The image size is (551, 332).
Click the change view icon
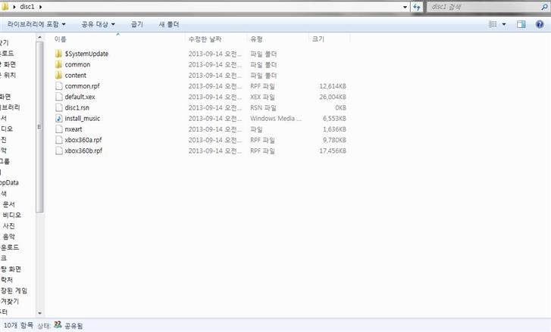493,24
